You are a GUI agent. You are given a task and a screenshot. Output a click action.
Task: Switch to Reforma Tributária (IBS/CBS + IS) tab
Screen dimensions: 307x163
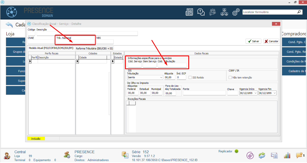coord(94,49)
